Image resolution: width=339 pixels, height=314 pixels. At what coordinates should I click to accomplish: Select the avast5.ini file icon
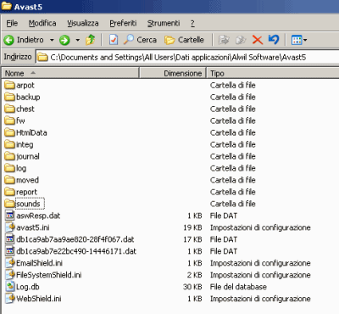coord(10,227)
